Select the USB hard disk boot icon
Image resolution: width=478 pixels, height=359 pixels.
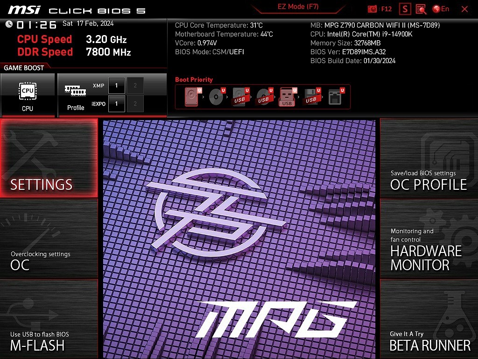(x=240, y=96)
